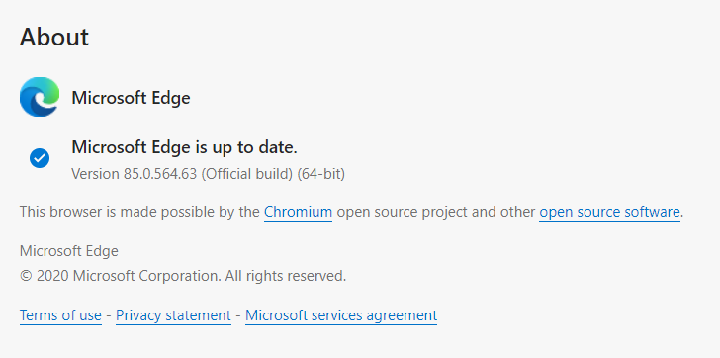Click the dash before Microsoft services agreement

click(238, 315)
